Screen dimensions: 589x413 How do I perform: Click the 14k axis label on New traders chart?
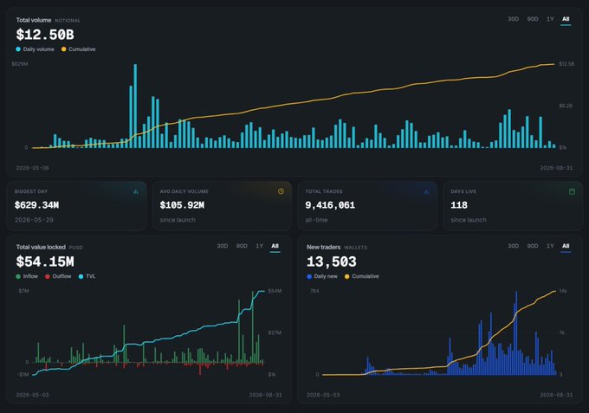pyautogui.click(x=563, y=291)
